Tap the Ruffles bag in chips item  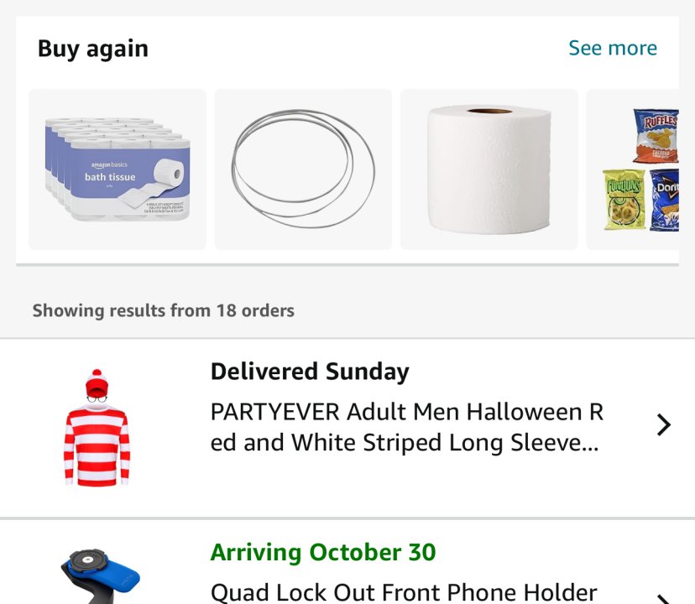coord(655,135)
